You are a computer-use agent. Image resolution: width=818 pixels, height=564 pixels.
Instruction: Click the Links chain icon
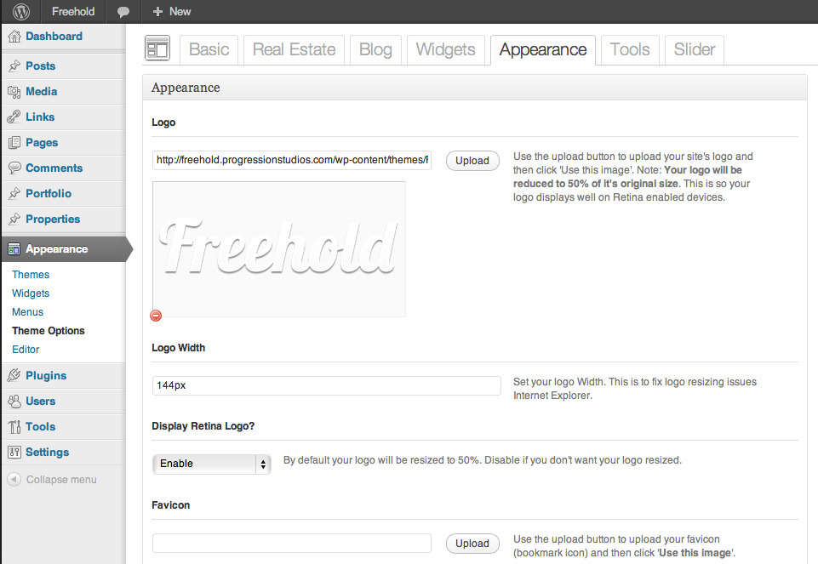[x=14, y=117]
